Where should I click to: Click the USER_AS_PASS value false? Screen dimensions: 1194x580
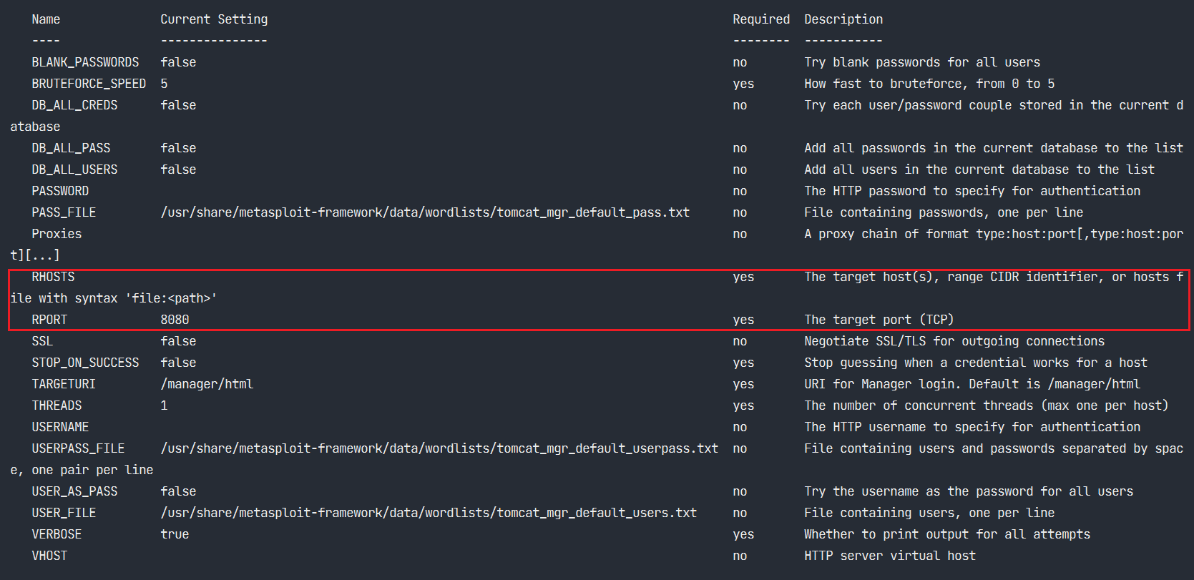pos(178,491)
